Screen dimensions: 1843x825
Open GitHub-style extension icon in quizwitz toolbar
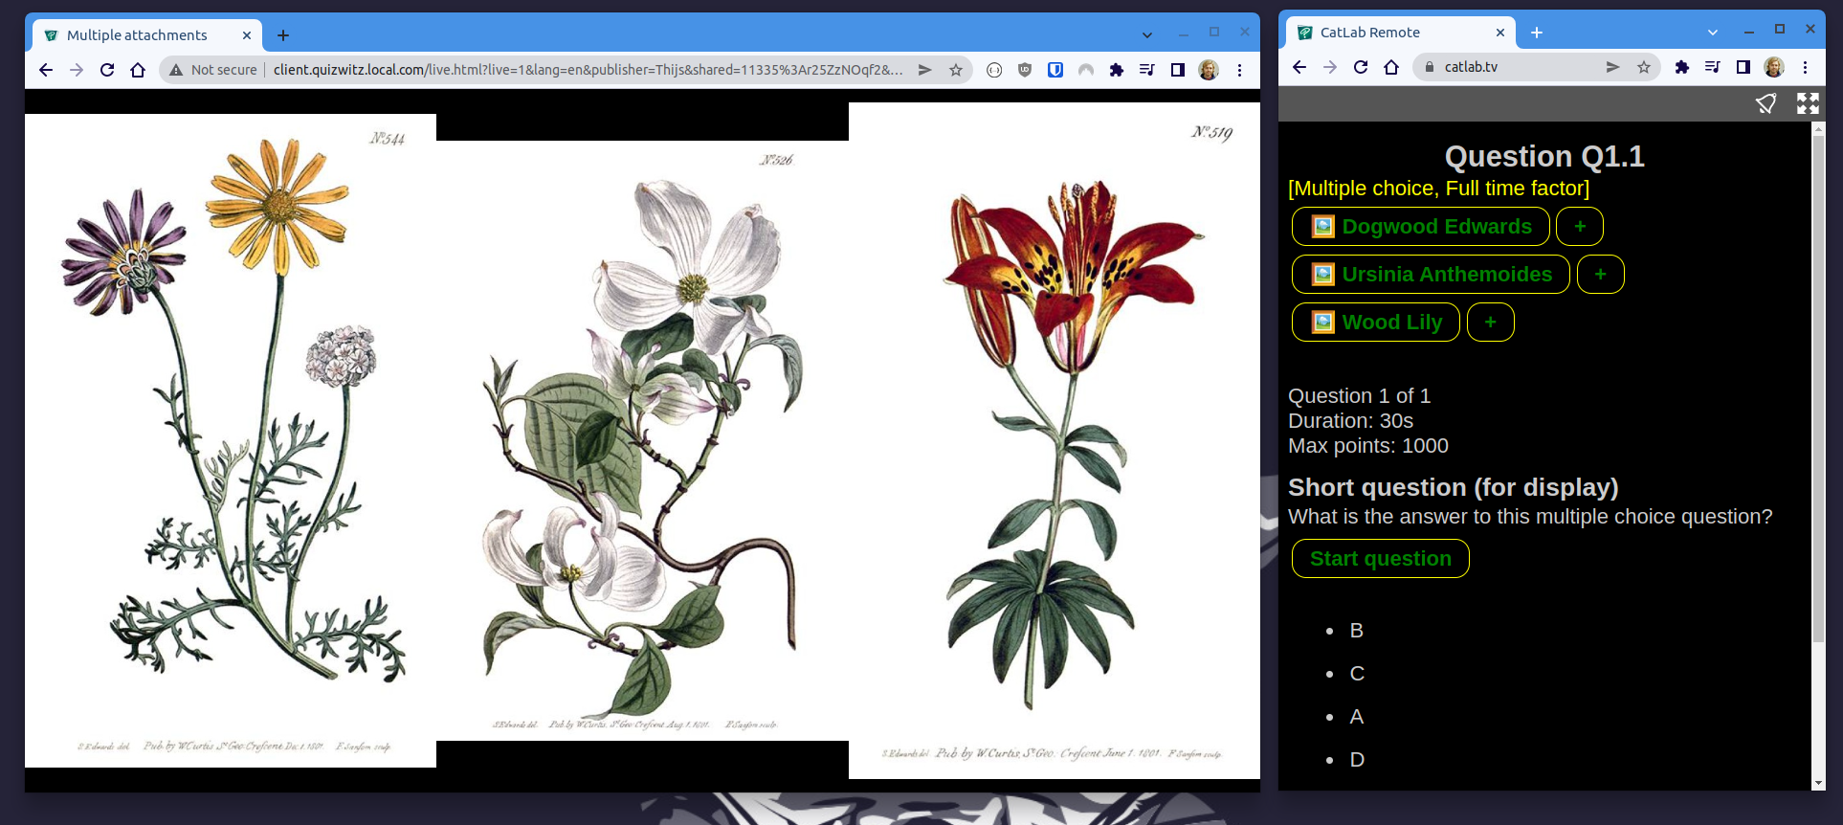pos(994,70)
